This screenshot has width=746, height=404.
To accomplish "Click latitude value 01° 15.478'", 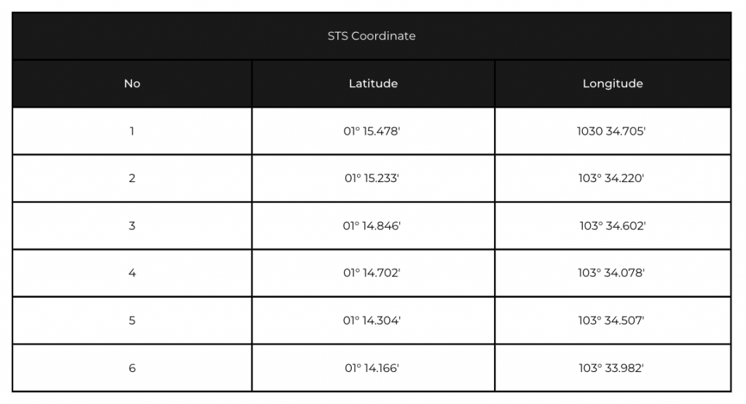I will pyautogui.click(x=372, y=131).
